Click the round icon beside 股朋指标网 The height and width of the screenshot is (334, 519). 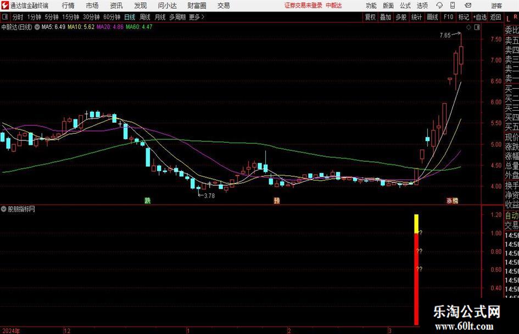[x=4, y=209]
